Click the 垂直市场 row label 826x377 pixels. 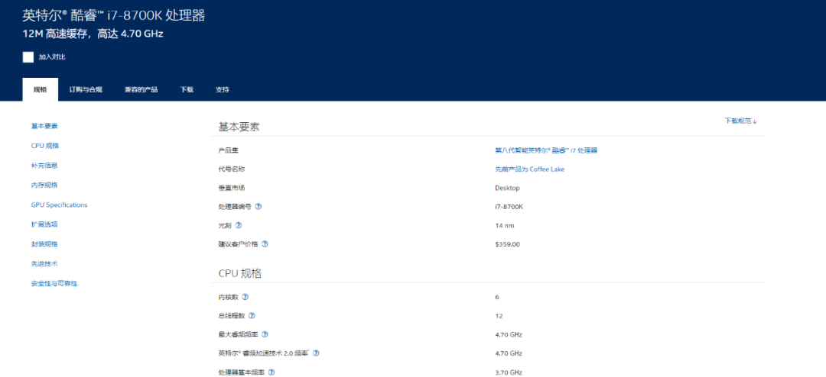coord(232,188)
